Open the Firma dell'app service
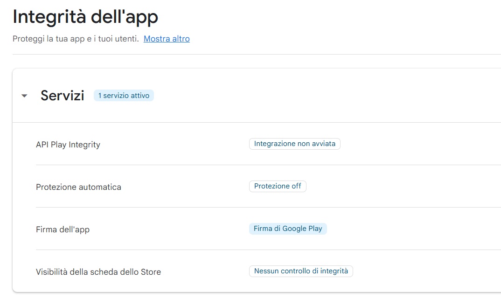 point(63,229)
